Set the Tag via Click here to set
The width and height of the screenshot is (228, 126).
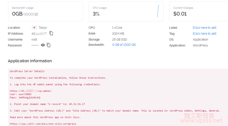click(x=204, y=34)
